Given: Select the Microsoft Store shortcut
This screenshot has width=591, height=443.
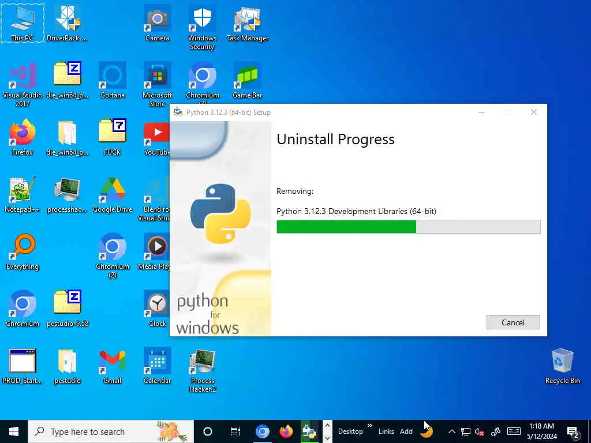Looking at the screenshot, I should point(157,84).
